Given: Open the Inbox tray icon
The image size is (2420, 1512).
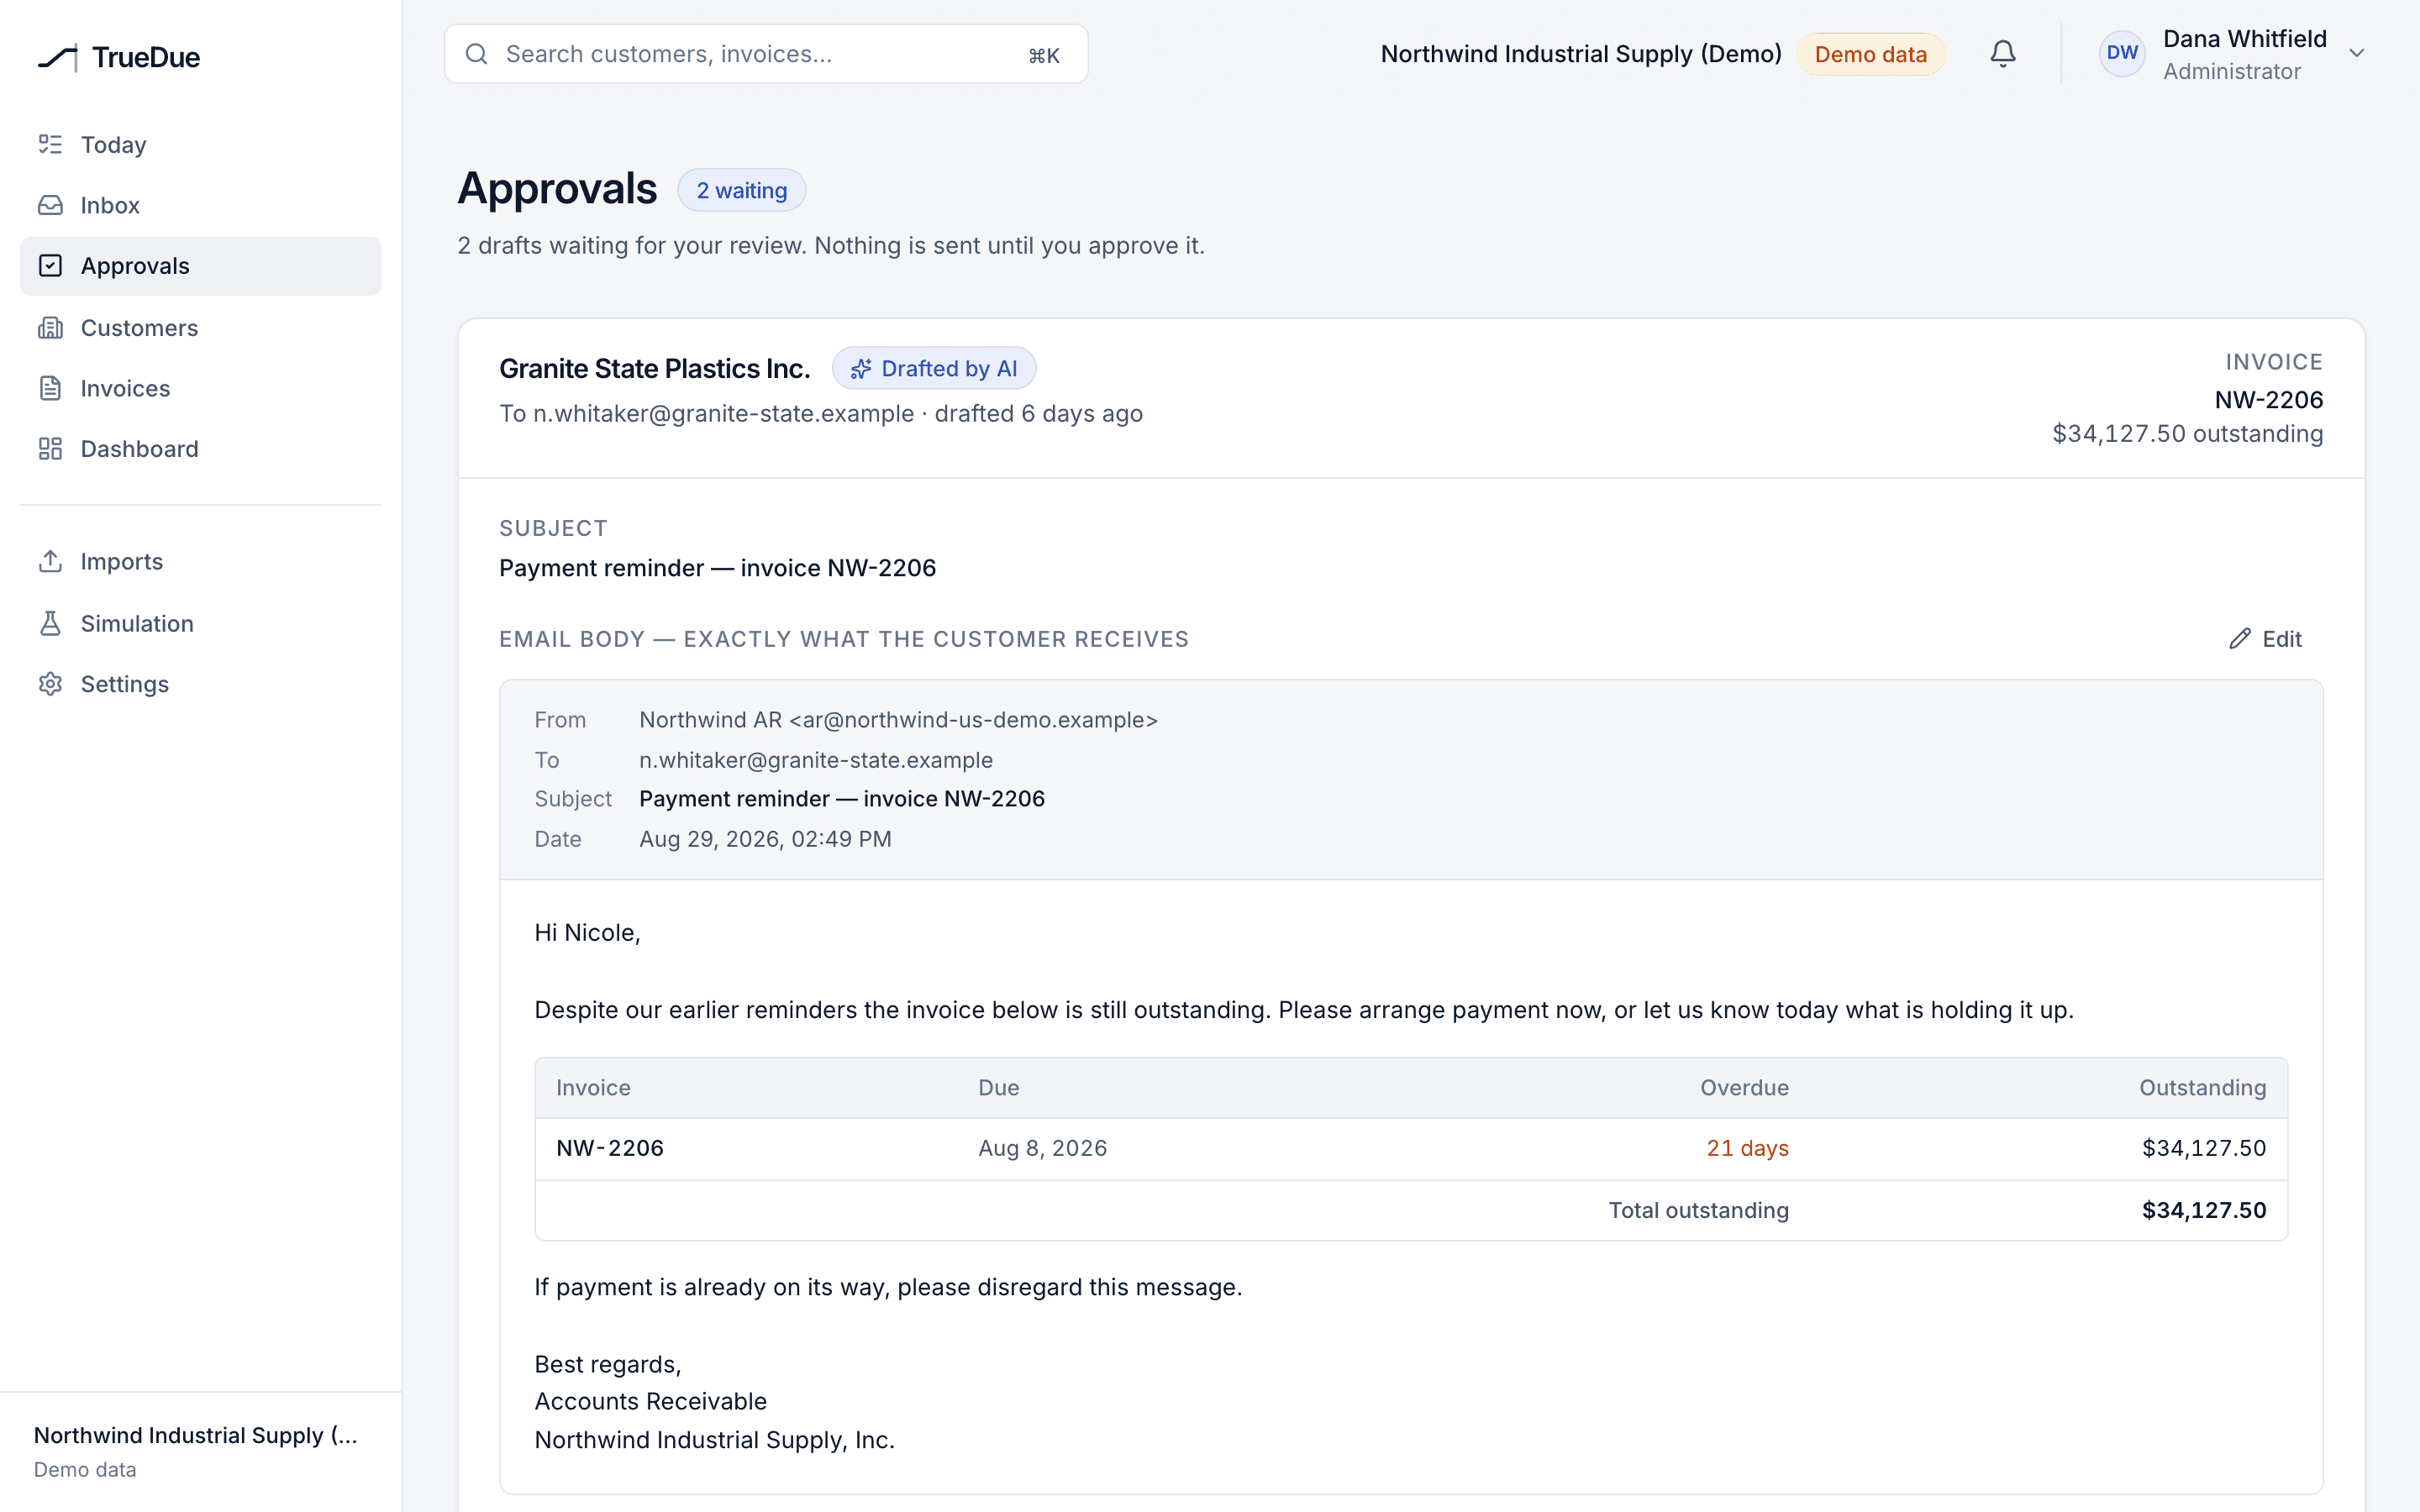Looking at the screenshot, I should [50, 205].
